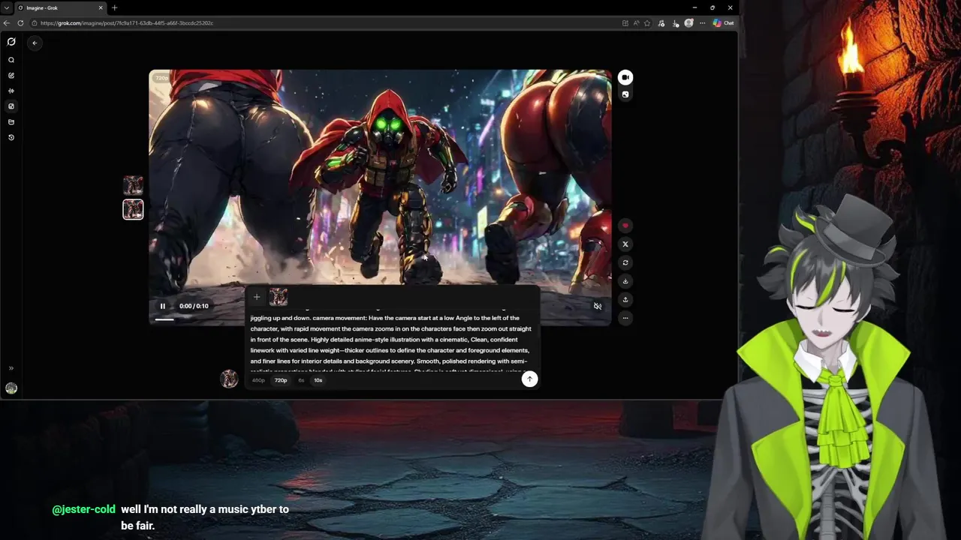Screen dimensions: 961x540
Task: Select the top video version thumbnail
Action: 133,185
